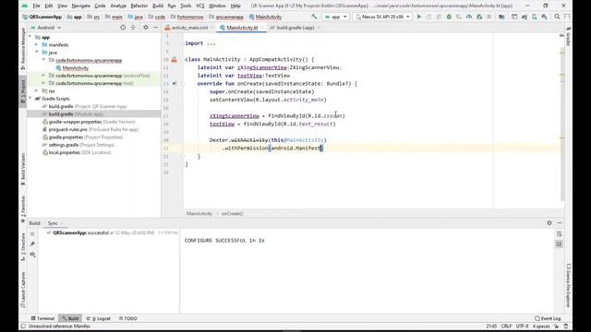Hide the Build tool window with the minus icon
Viewport: 591px width, 332px height.
click(x=560, y=223)
